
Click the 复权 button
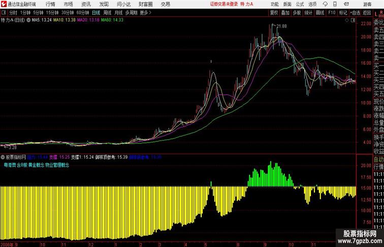coord(274,13)
